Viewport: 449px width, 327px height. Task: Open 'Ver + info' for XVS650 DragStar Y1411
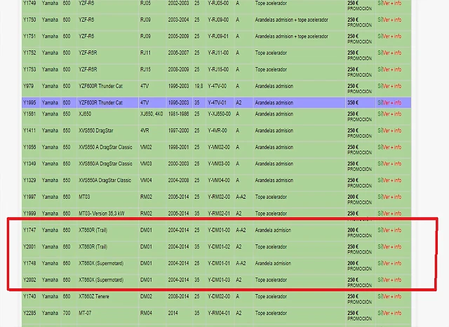coord(392,130)
